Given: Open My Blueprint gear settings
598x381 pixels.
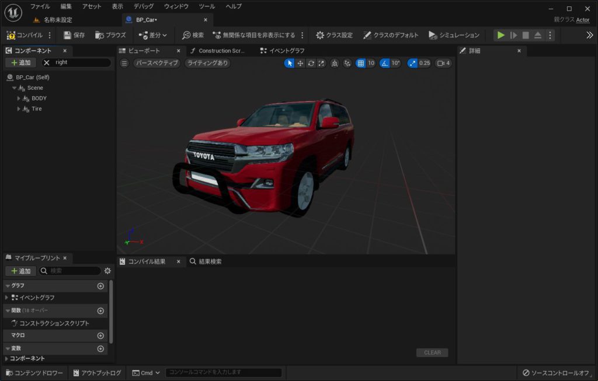Looking at the screenshot, I should coord(107,271).
